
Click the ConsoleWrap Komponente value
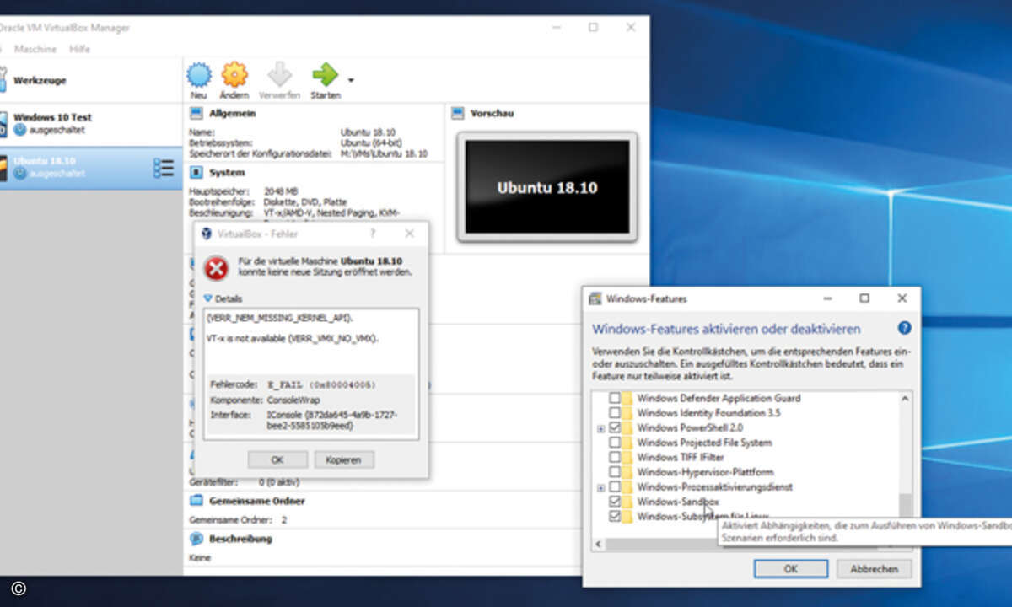coord(295,400)
